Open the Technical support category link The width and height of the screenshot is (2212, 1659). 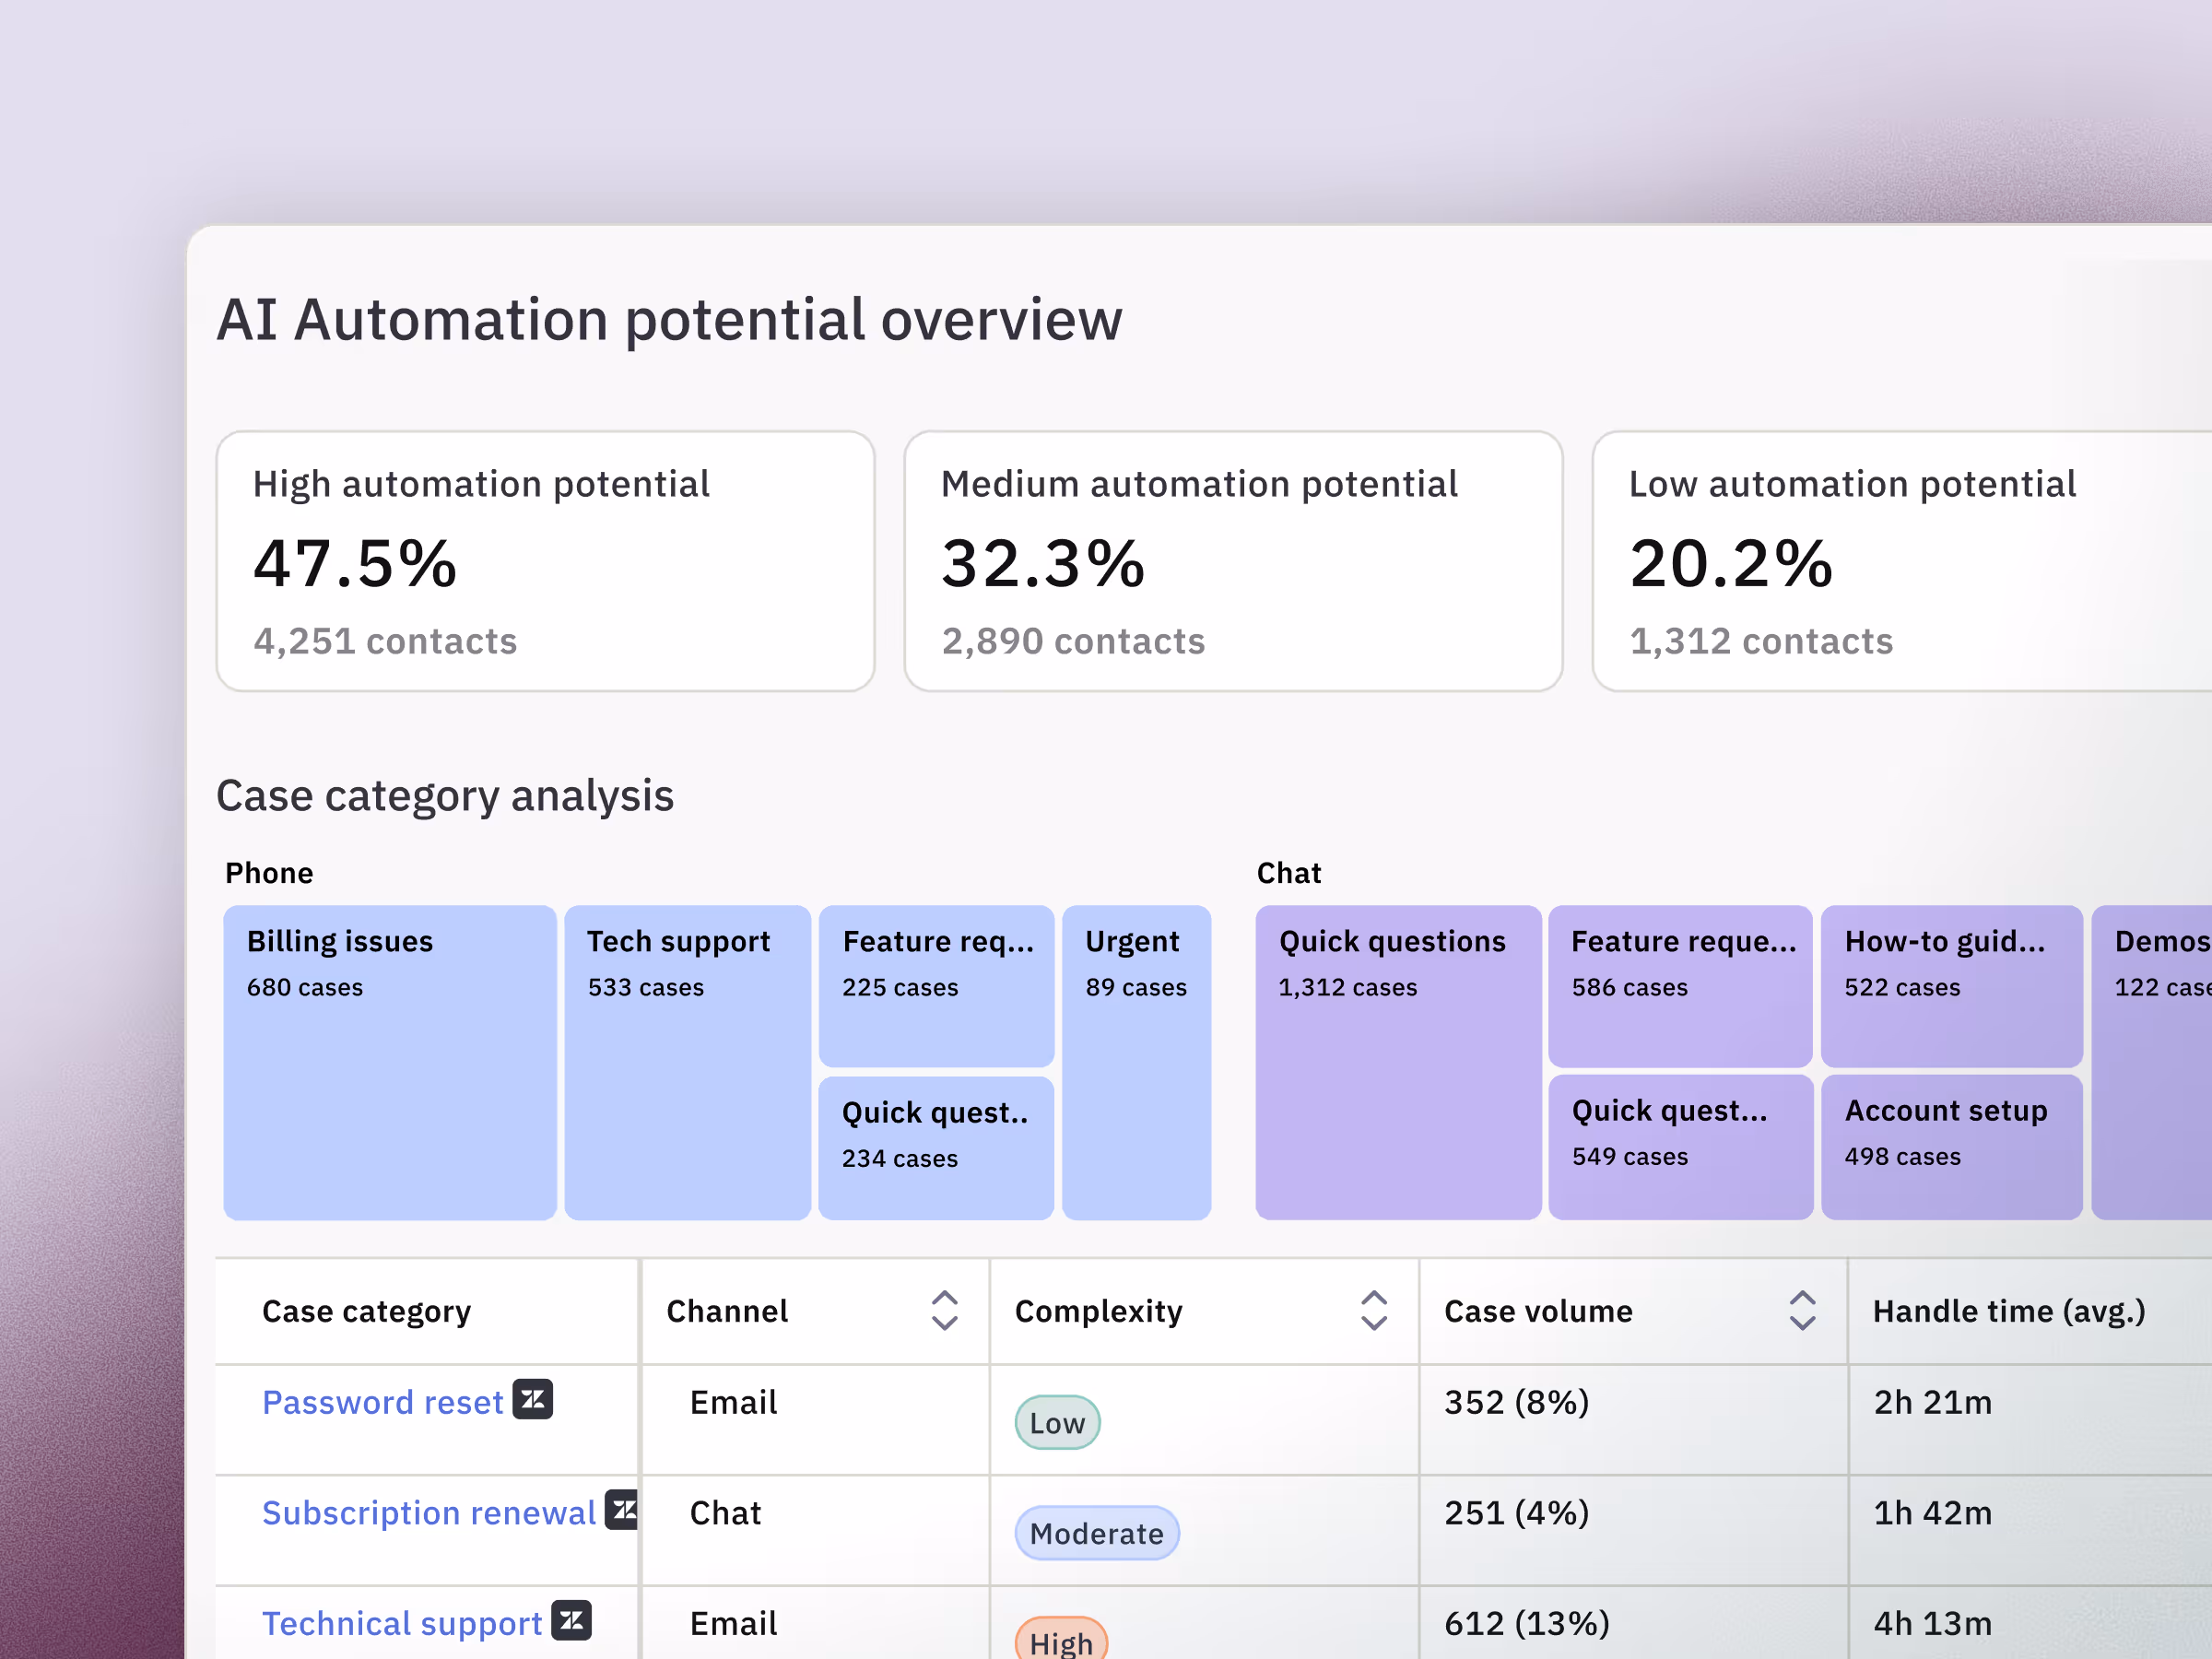point(401,1623)
